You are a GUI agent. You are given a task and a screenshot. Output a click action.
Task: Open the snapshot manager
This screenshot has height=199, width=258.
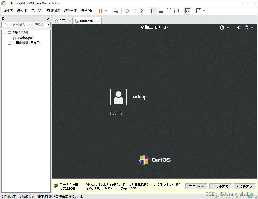(142, 11)
